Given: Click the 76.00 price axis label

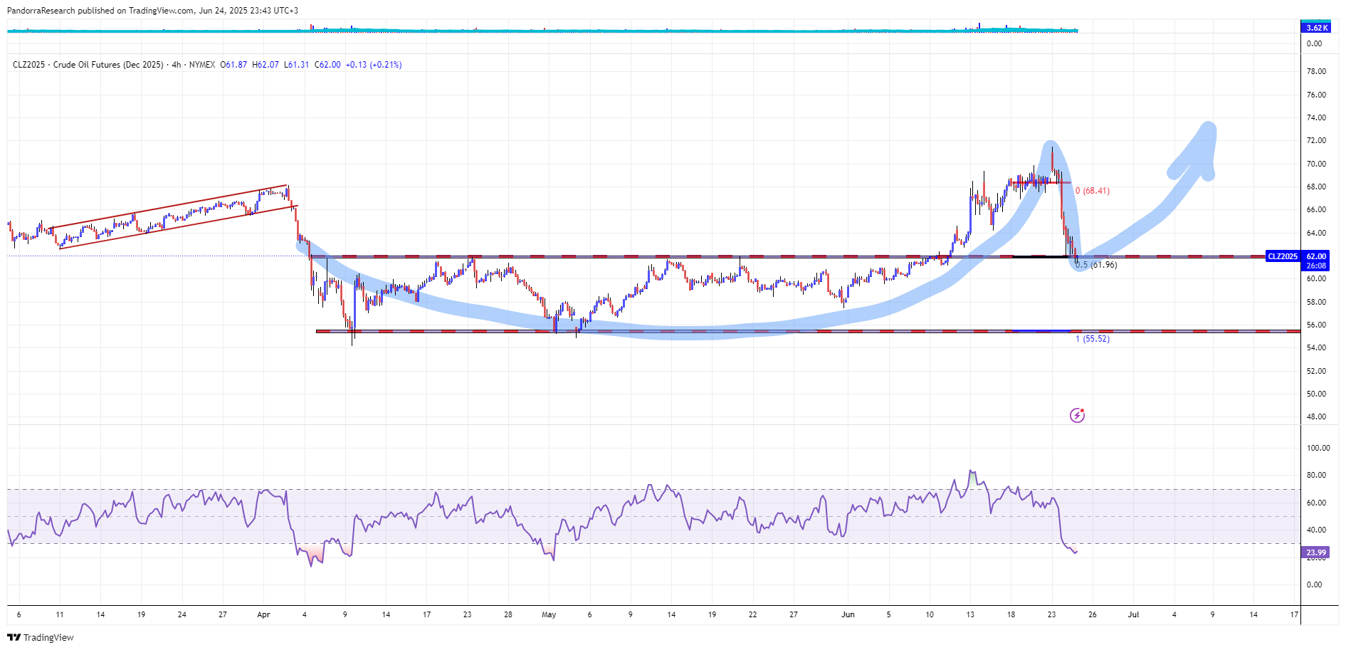Looking at the screenshot, I should point(1316,95).
